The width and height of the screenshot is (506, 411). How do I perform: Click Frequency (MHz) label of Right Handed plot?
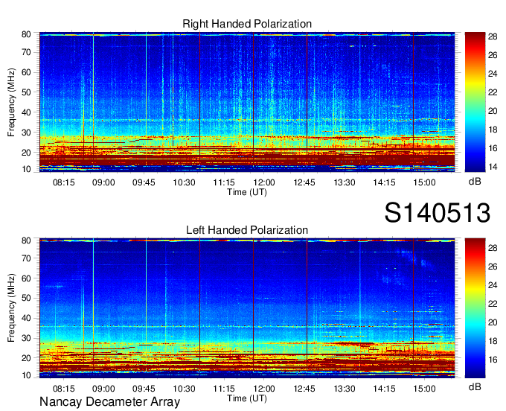(11, 102)
